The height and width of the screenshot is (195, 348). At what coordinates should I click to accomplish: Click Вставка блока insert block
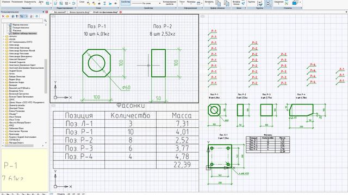[x=236, y=3]
